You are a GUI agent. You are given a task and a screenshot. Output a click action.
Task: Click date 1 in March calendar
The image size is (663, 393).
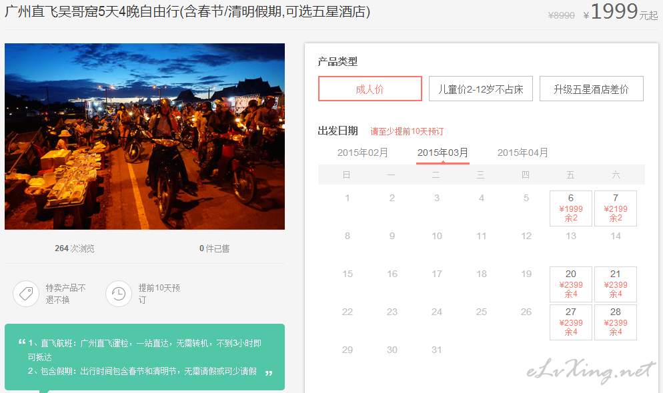coord(347,198)
